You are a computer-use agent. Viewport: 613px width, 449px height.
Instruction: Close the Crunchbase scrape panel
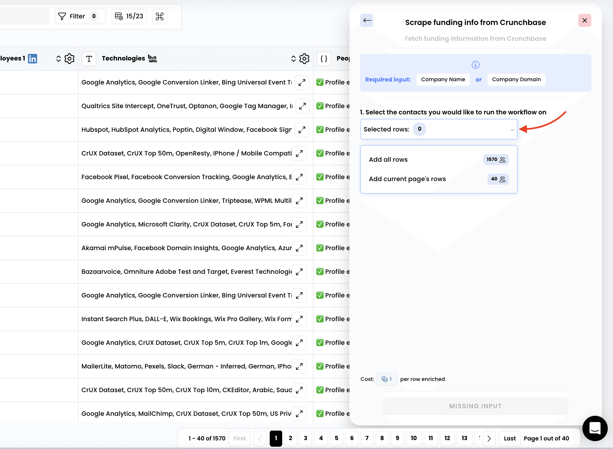click(x=584, y=21)
